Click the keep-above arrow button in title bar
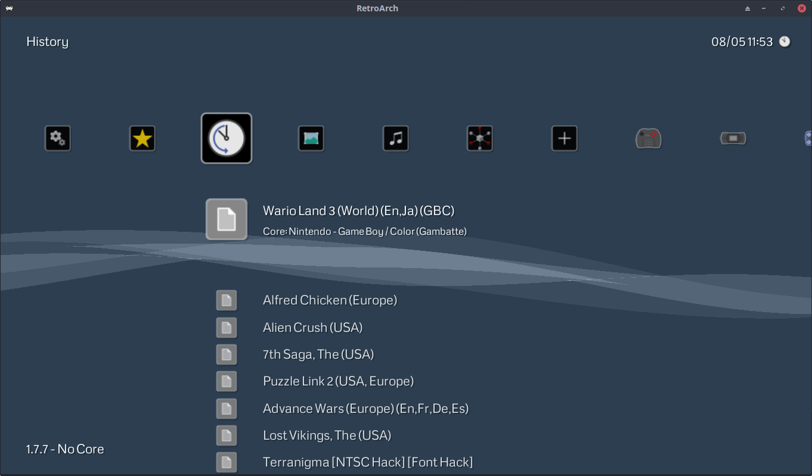Image resolution: width=812 pixels, height=476 pixels. click(x=748, y=8)
